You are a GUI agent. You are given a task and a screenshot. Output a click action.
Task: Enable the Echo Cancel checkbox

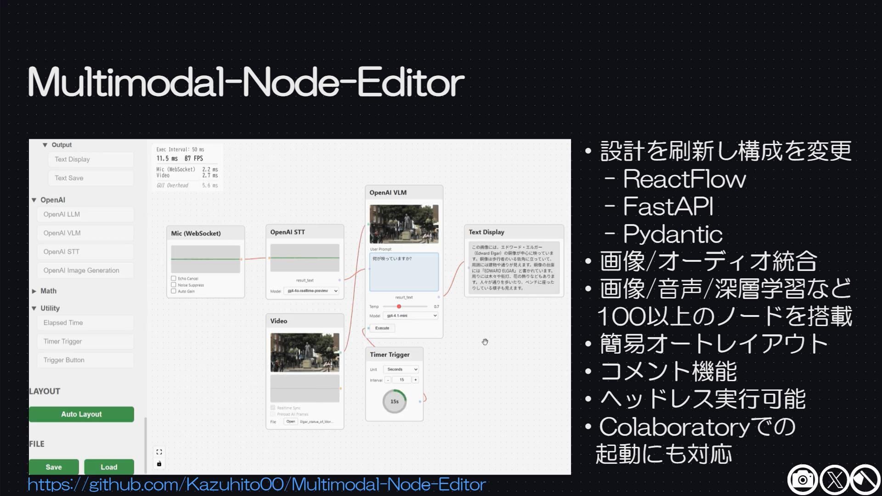coord(174,278)
